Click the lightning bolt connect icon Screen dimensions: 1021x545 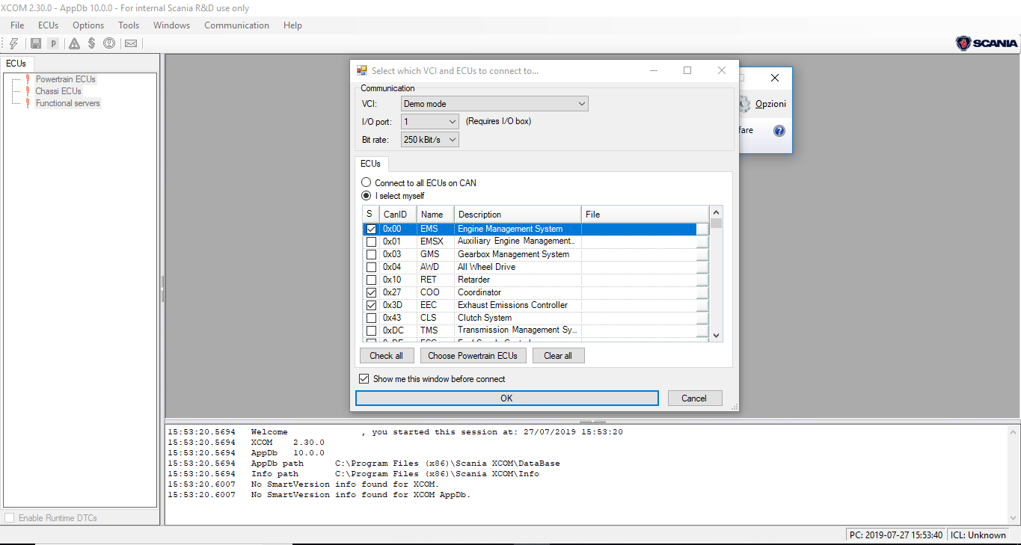(x=13, y=43)
